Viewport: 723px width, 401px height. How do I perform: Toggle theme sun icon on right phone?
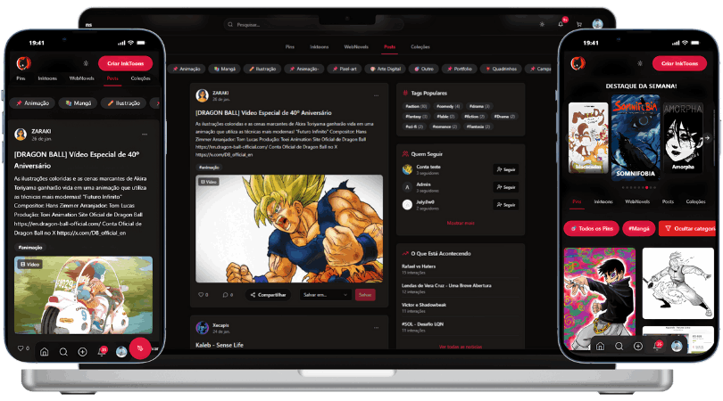pyautogui.click(x=639, y=63)
